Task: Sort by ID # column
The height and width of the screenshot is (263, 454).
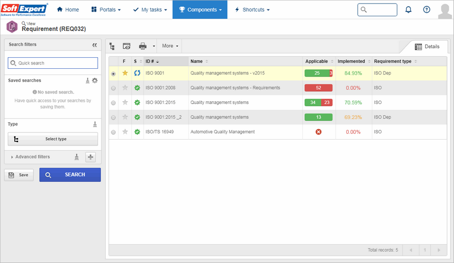Action: (x=152, y=61)
